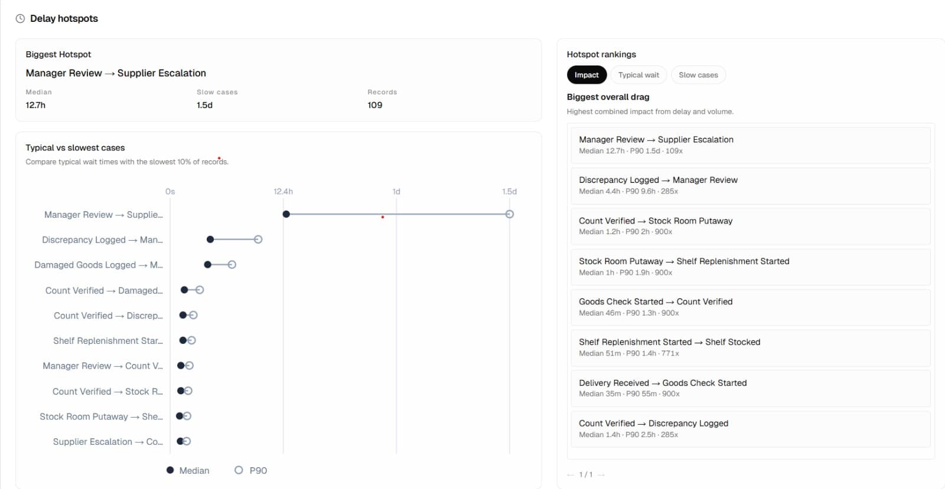Go to previous rankings page arrow
945x489 pixels.
(571, 475)
